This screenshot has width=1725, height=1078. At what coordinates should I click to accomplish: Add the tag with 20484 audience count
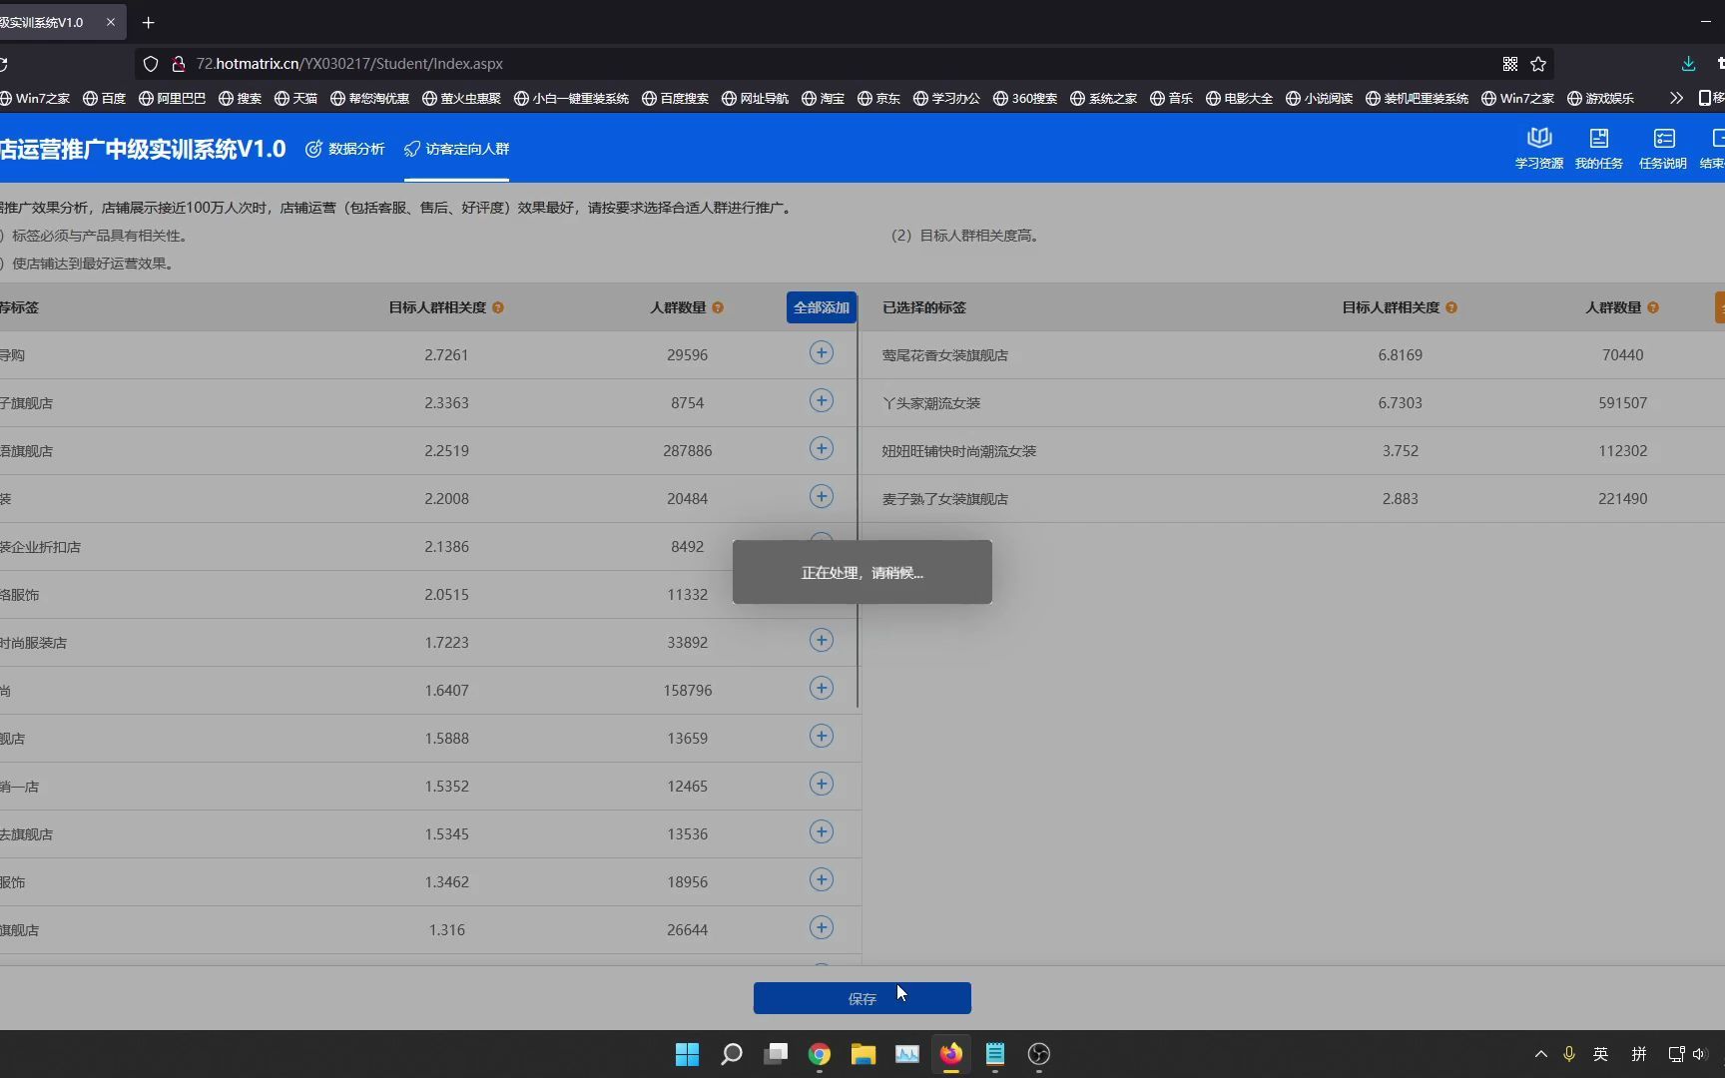coord(821,497)
